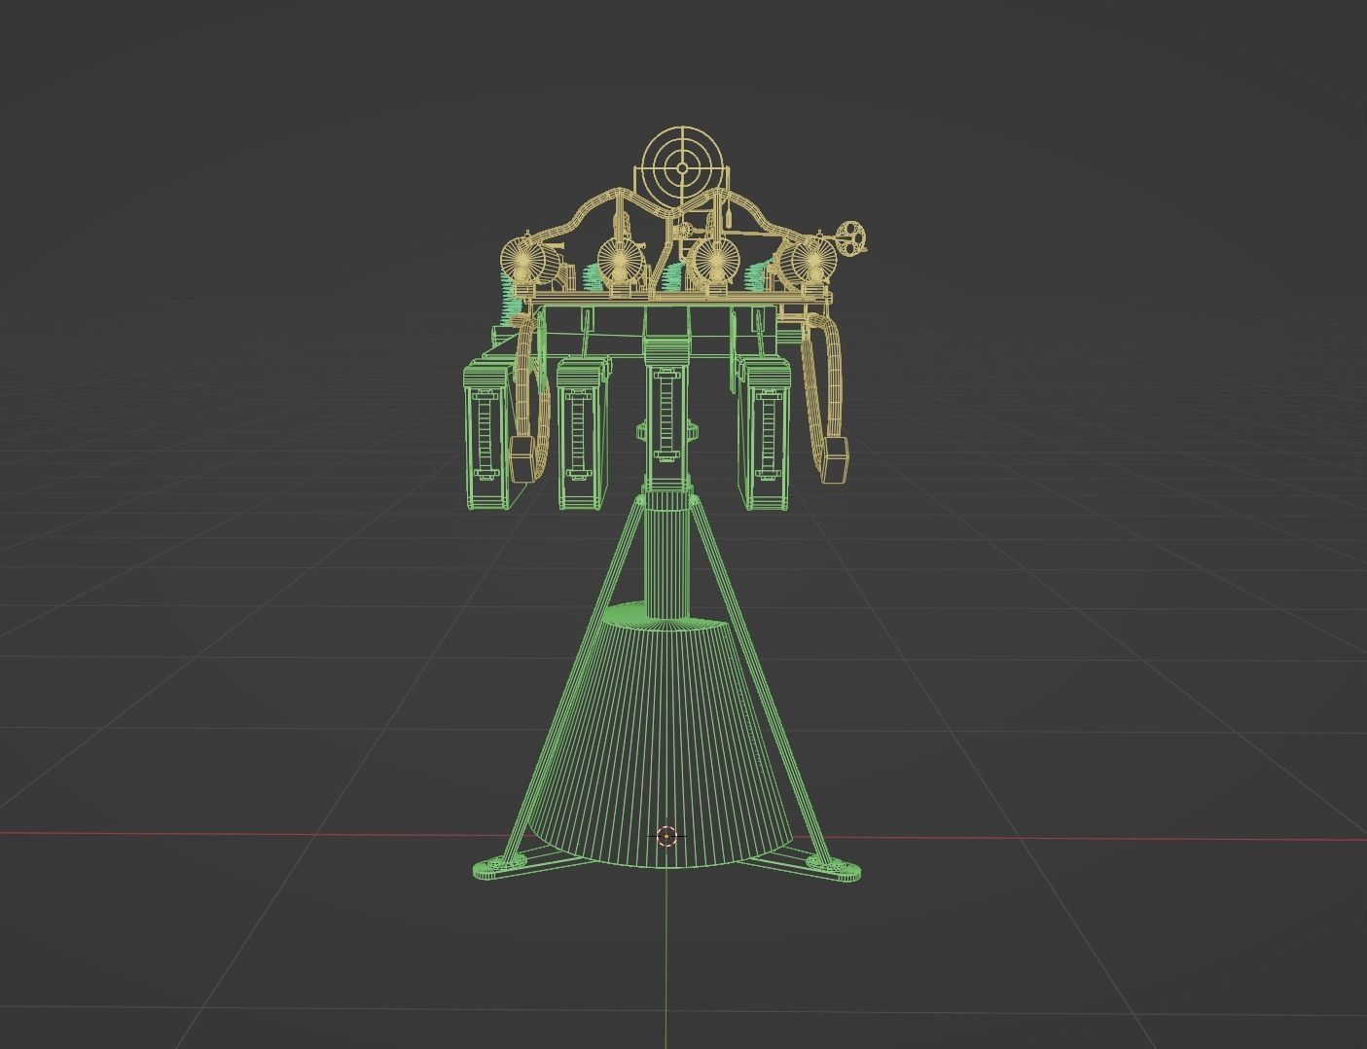The image size is (1367, 1049).
Task: Select the rightmost green ammo box
Action: (x=765, y=434)
